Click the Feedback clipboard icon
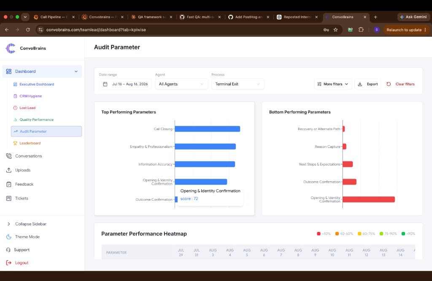Viewport: 432px width, 281px height. pyautogui.click(x=9, y=184)
